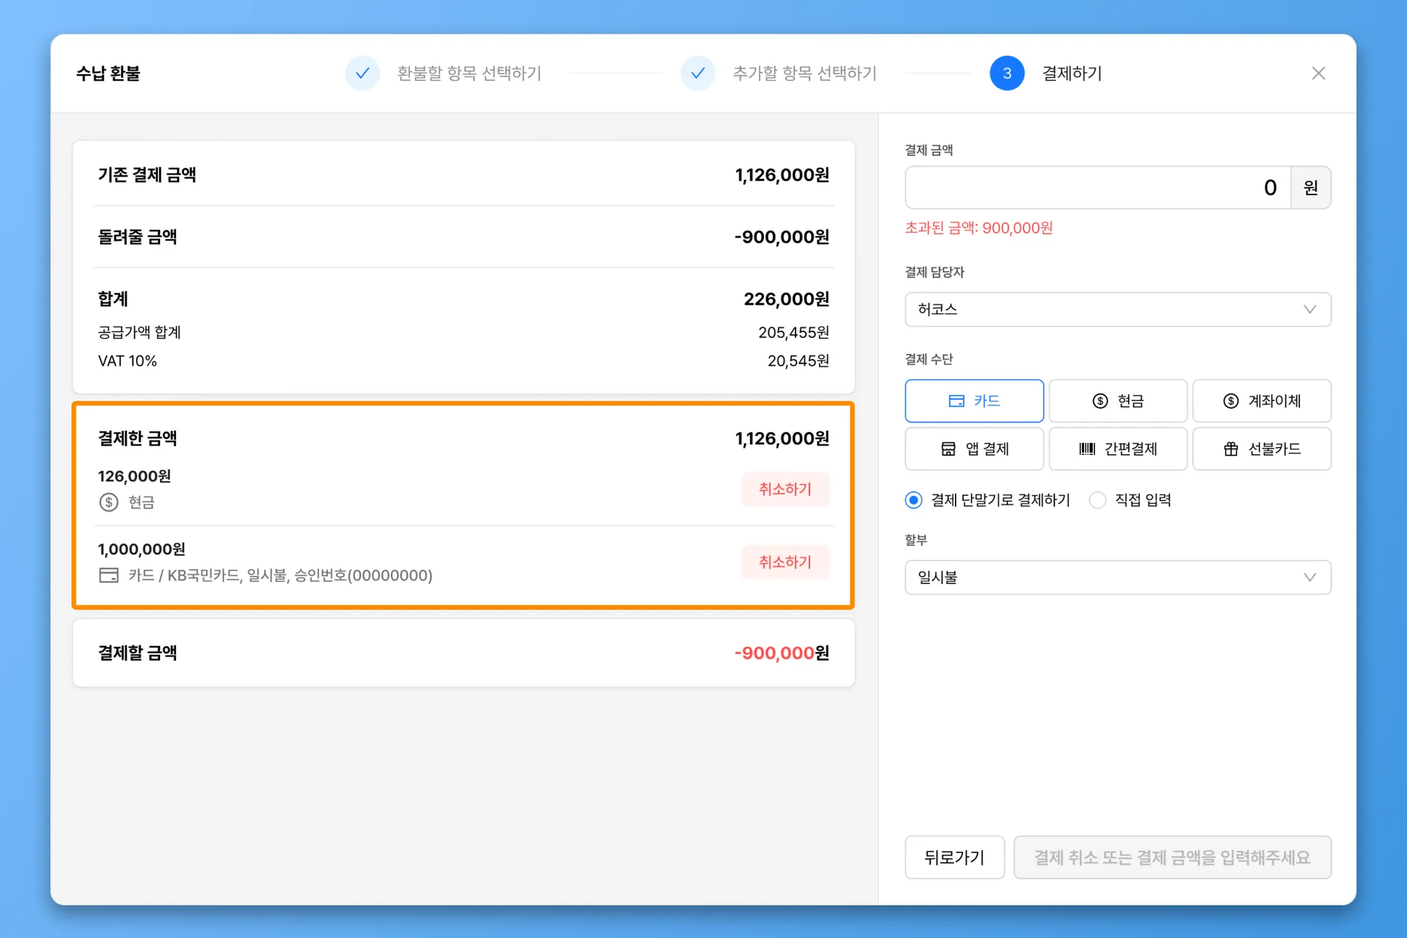This screenshot has height=938, width=1407.
Task: Click the VAT 10% 20,545원 value
Action: pyautogui.click(x=798, y=361)
